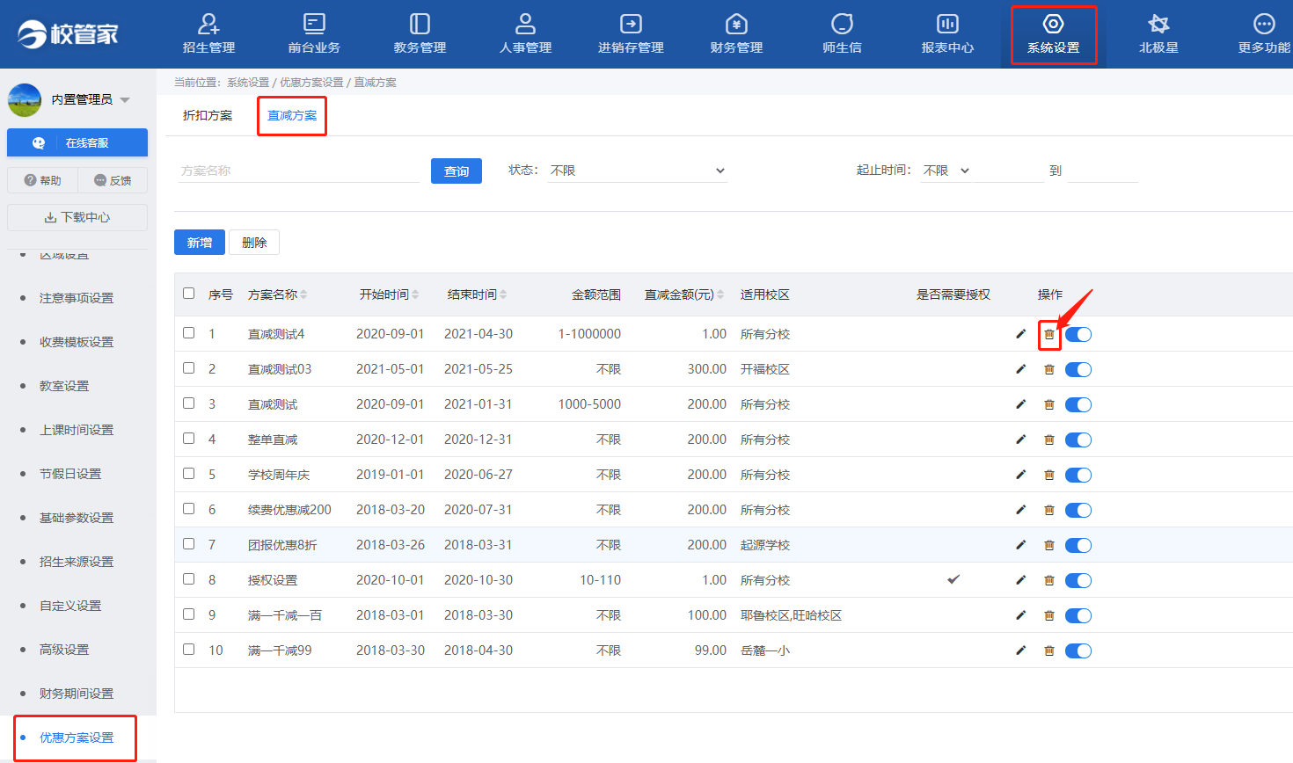Click the 校管家 logo
1293x763 pixels.
(x=69, y=33)
